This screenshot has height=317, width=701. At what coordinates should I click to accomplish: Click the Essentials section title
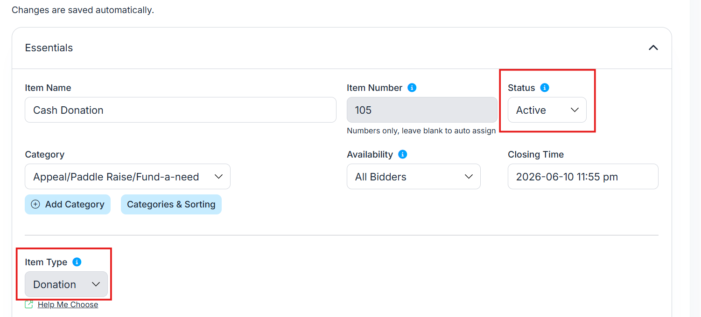[49, 48]
